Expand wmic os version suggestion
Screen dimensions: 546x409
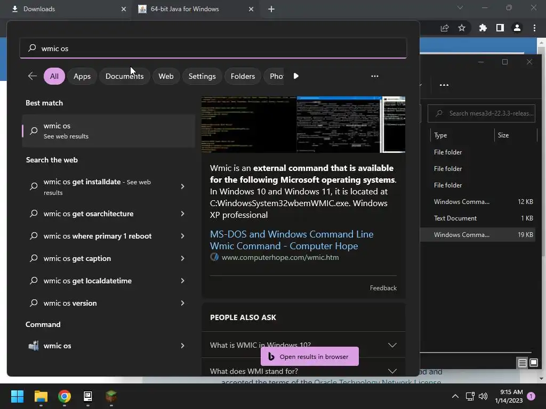click(182, 303)
